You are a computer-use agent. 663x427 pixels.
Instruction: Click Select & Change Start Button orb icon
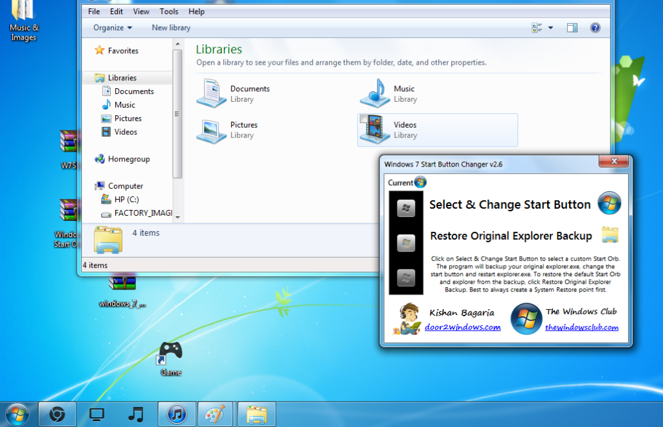pos(609,203)
